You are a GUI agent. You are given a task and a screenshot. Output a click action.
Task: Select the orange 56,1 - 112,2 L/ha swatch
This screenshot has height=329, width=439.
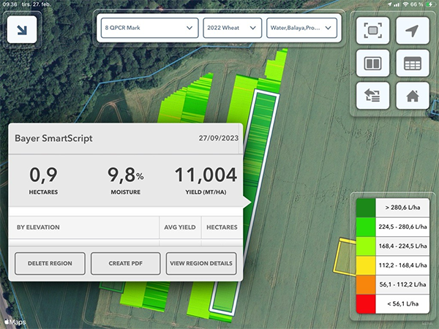tap(366, 284)
